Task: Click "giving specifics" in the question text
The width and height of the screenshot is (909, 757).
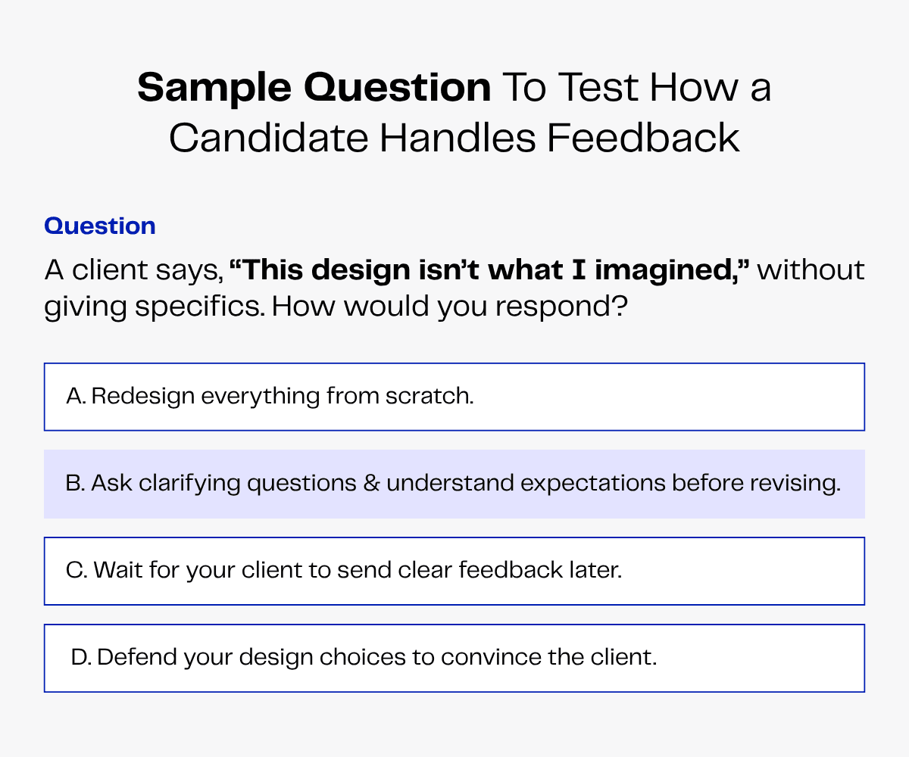Action: coord(153,308)
